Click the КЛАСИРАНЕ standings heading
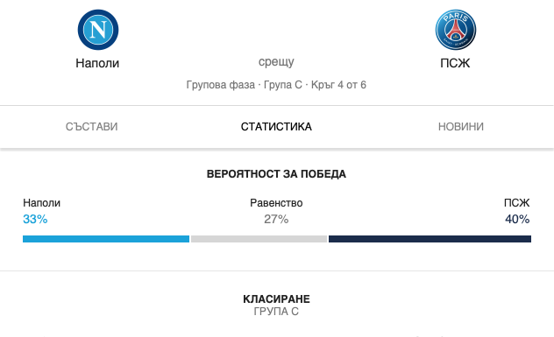This screenshot has width=554, height=337. 276,298
